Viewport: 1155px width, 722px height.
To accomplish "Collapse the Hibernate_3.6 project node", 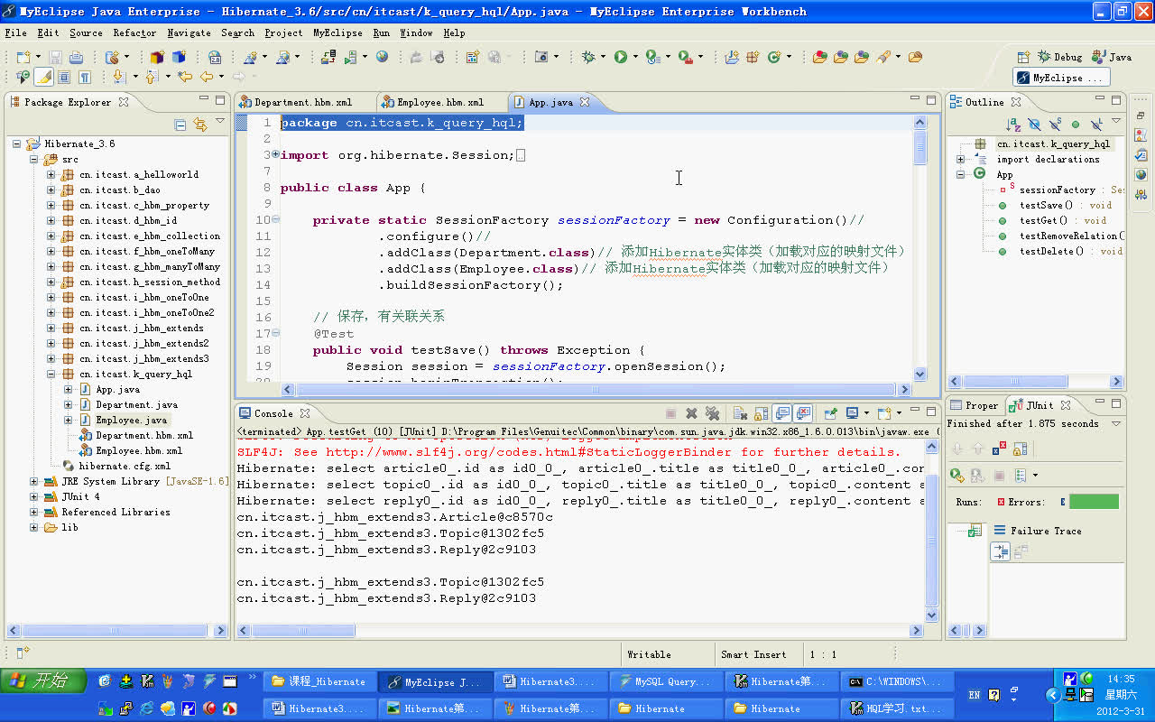I will [17, 143].
